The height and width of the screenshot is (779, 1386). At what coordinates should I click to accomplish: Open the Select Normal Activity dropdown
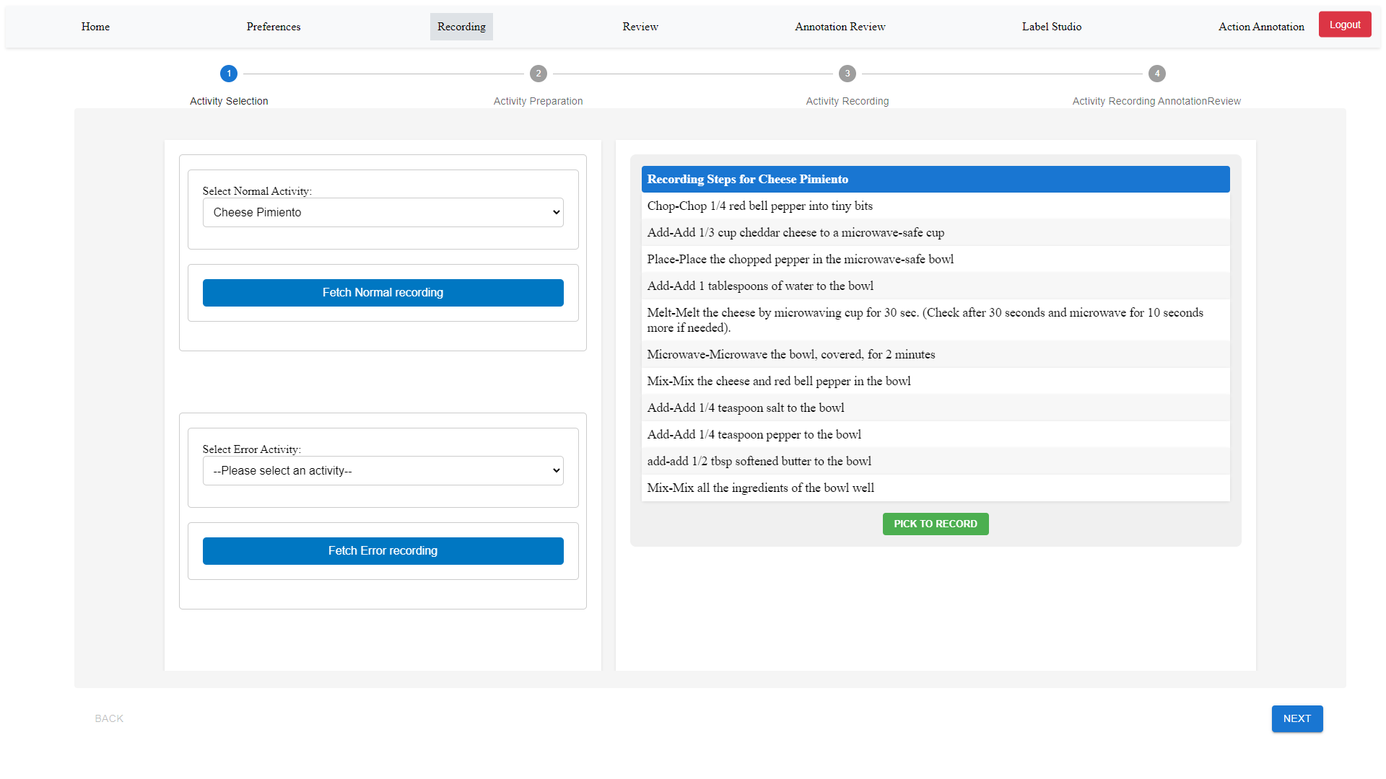coord(383,213)
